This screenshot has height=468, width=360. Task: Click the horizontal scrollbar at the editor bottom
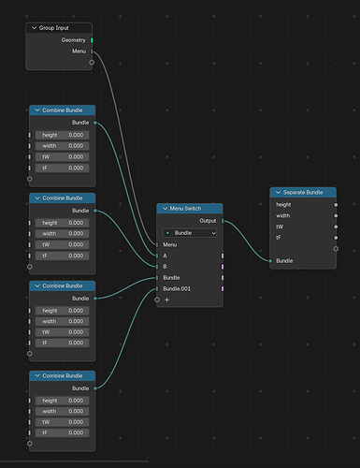tap(74, 461)
